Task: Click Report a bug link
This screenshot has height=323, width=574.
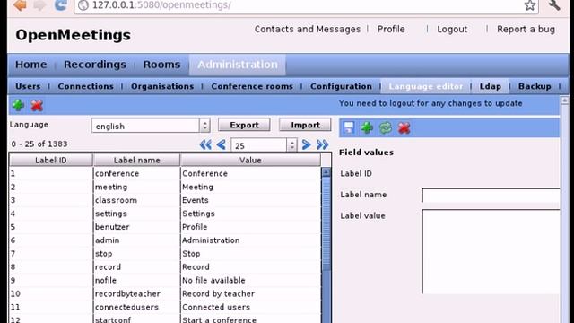Action: (x=526, y=30)
